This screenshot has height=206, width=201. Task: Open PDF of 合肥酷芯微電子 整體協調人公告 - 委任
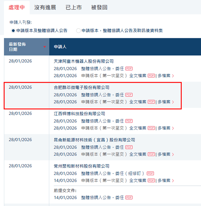[129, 95]
